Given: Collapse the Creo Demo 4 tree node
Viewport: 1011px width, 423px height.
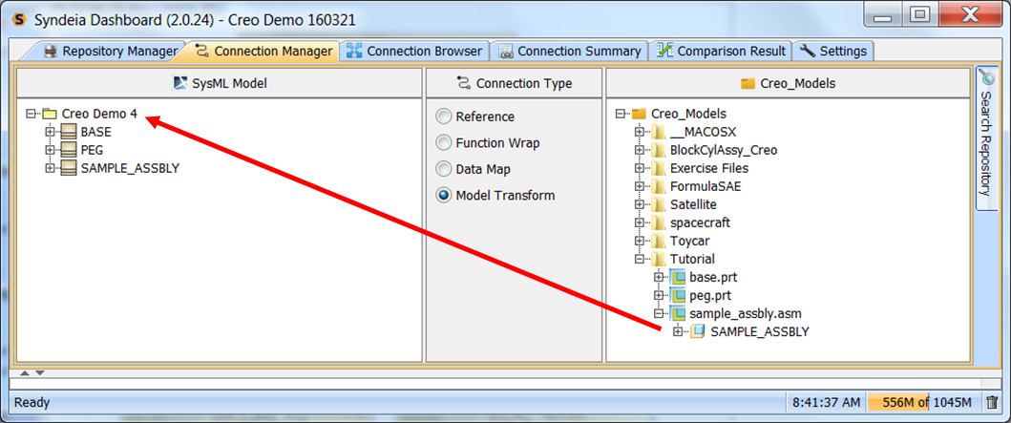Looking at the screenshot, I should (31, 115).
